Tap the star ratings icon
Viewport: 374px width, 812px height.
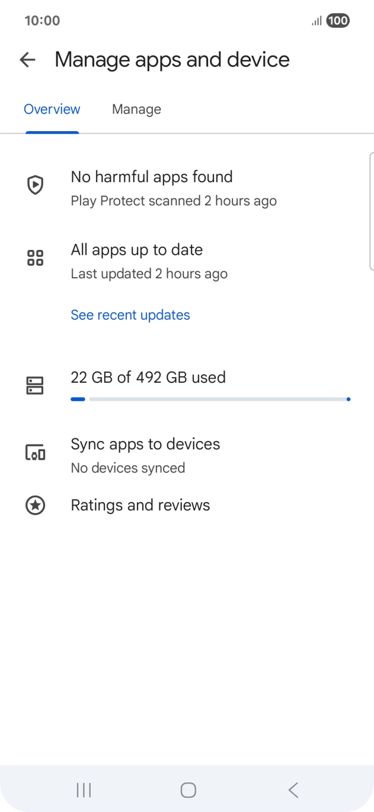coord(36,506)
